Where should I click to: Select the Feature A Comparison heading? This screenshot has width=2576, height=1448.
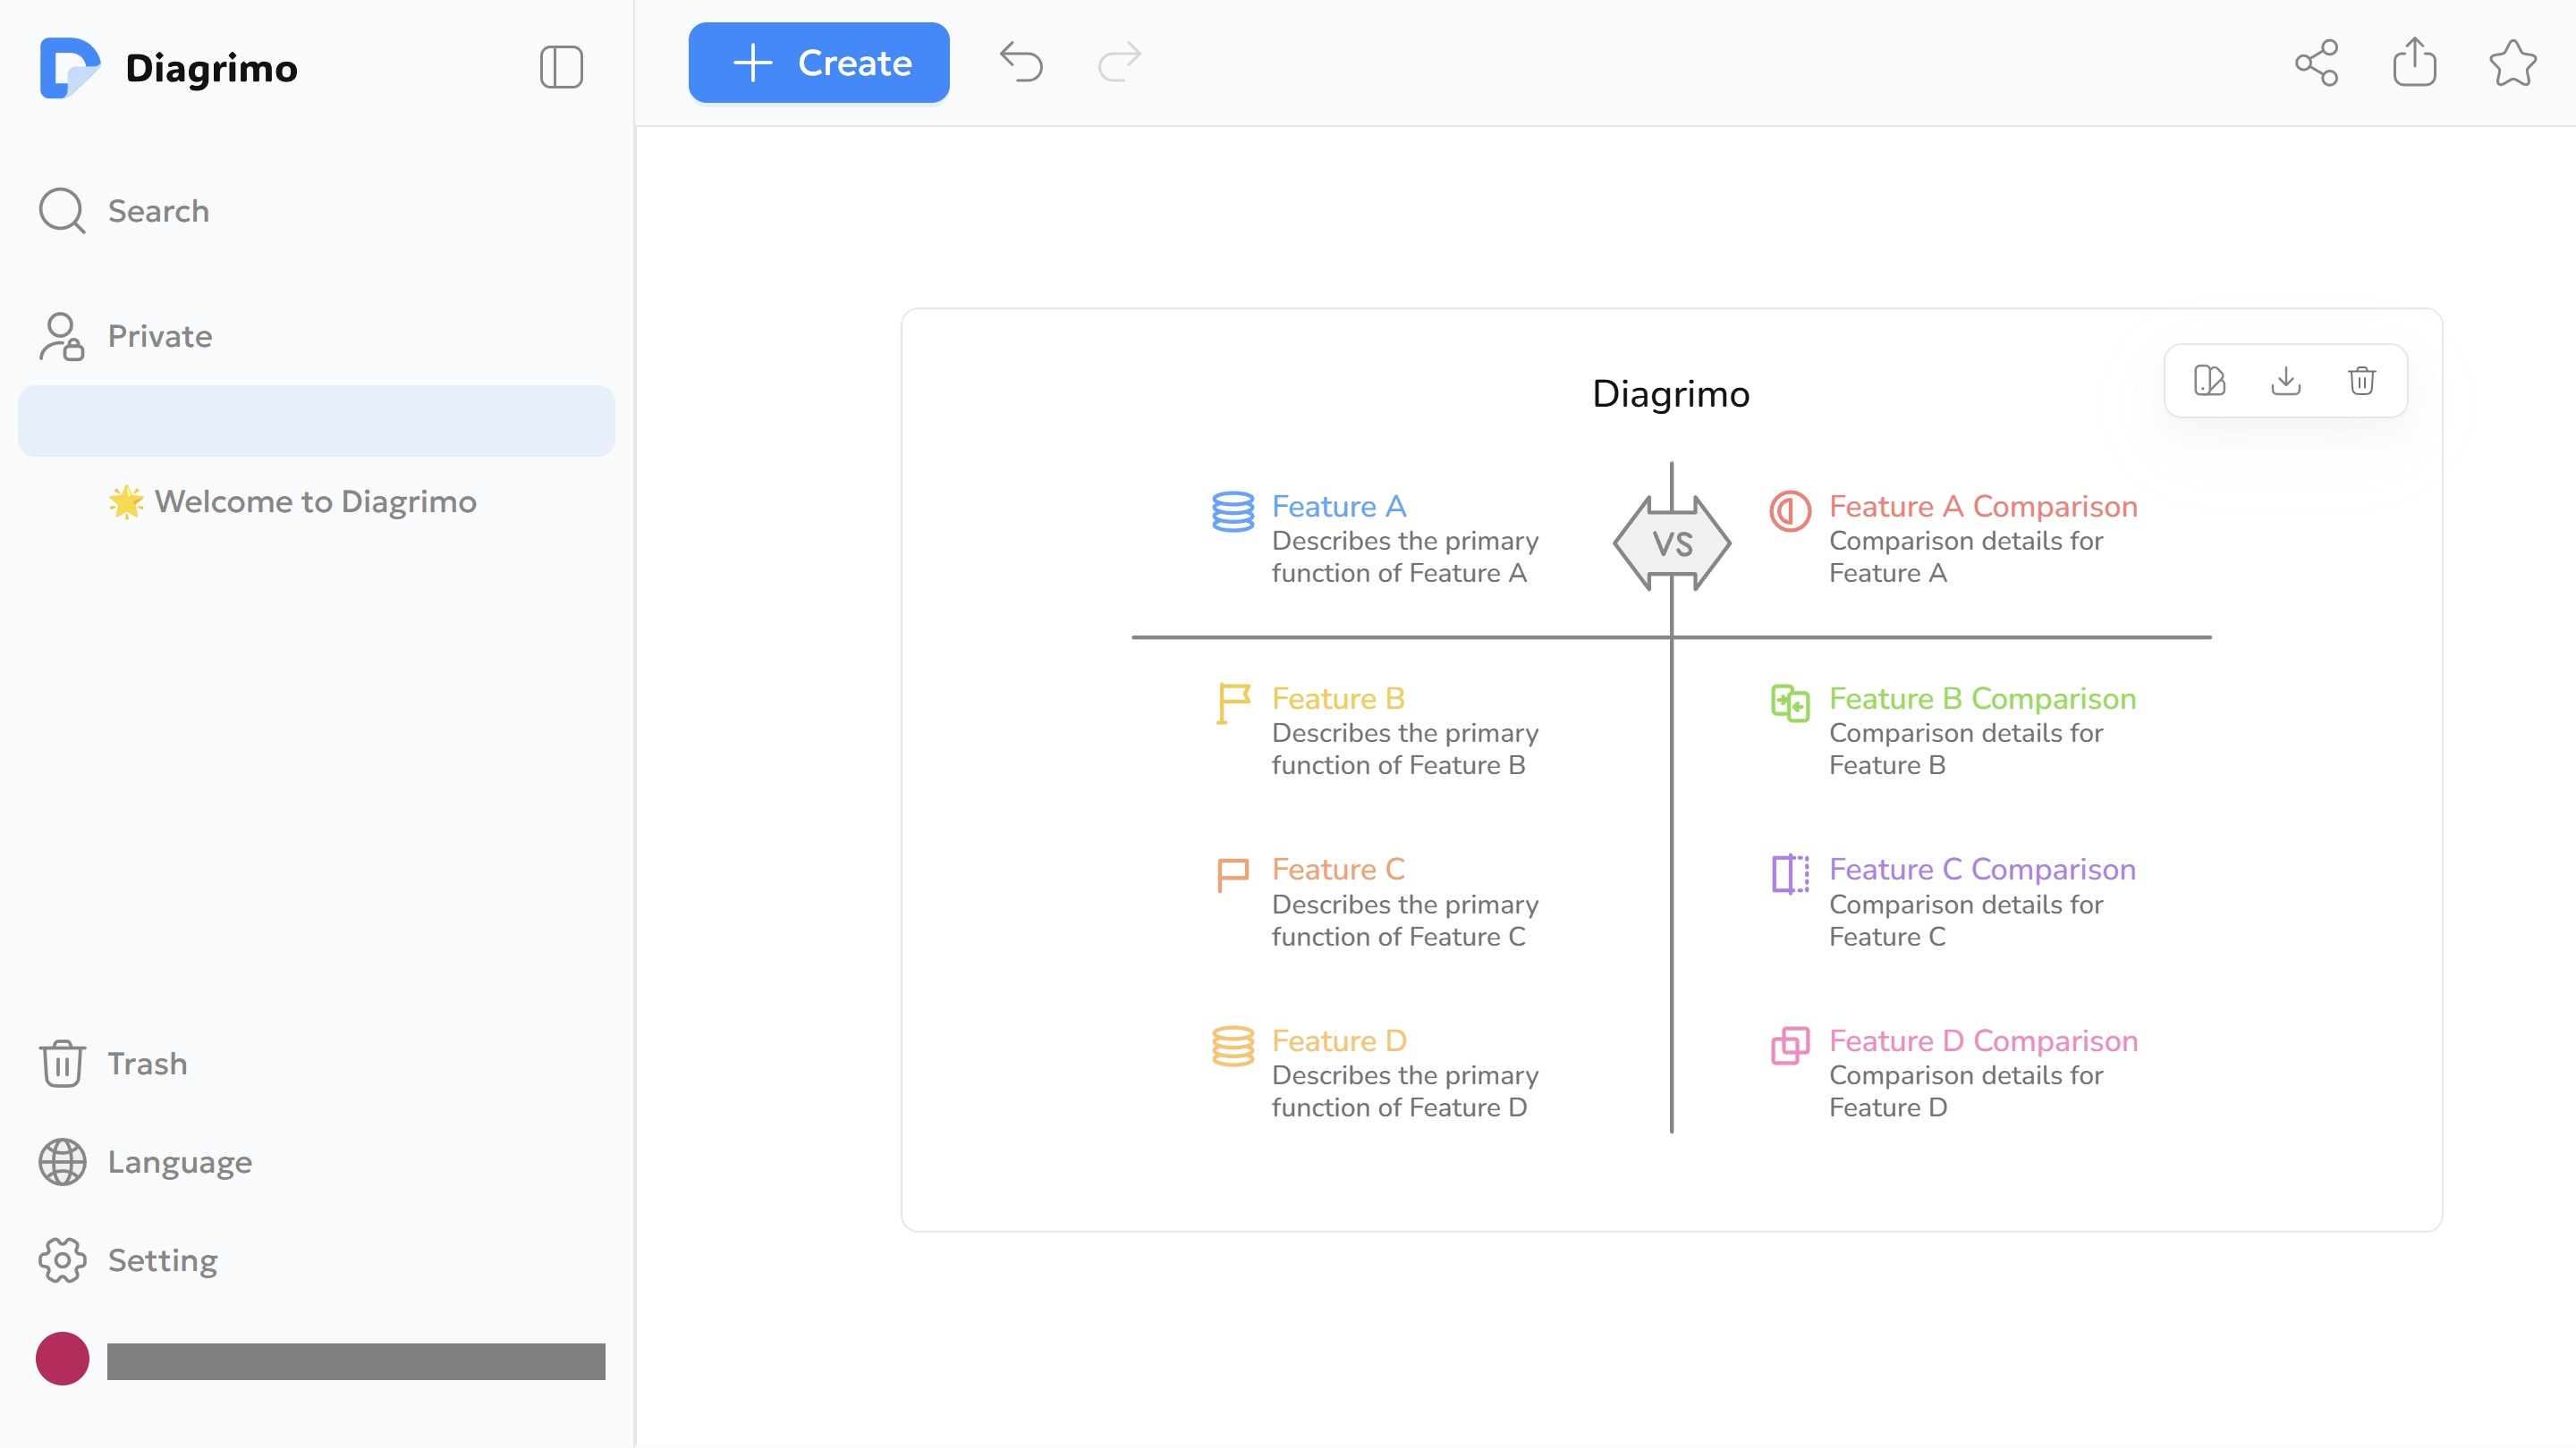pos(1983,507)
